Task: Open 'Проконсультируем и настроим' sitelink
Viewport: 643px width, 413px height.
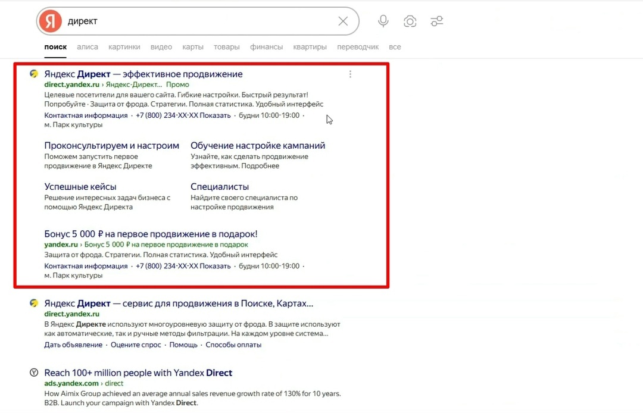Action: tap(111, 145)
